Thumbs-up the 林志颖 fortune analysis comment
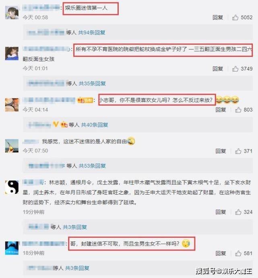 point(238,212)
